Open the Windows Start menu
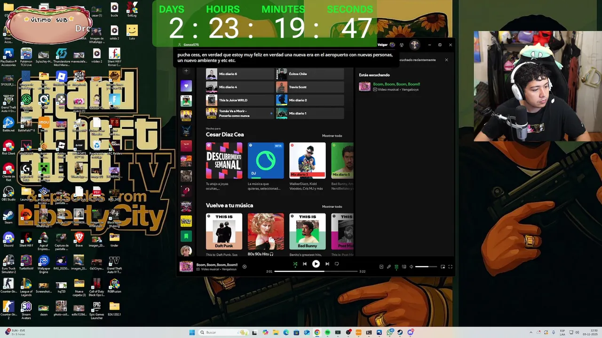Viewport: 602px width, 338px height. [x=192, y=332]
